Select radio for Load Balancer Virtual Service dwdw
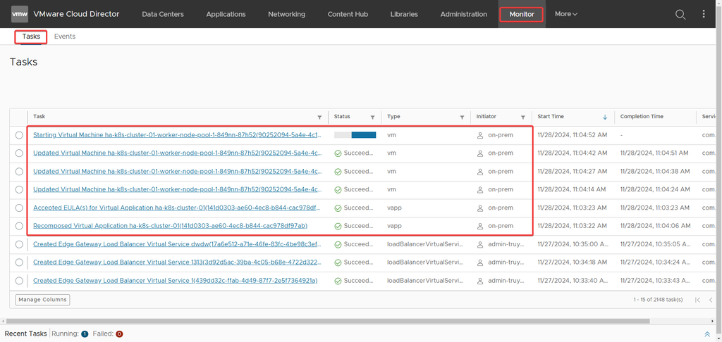This screenshot has height=342, width=722. (x=19, y=244)
